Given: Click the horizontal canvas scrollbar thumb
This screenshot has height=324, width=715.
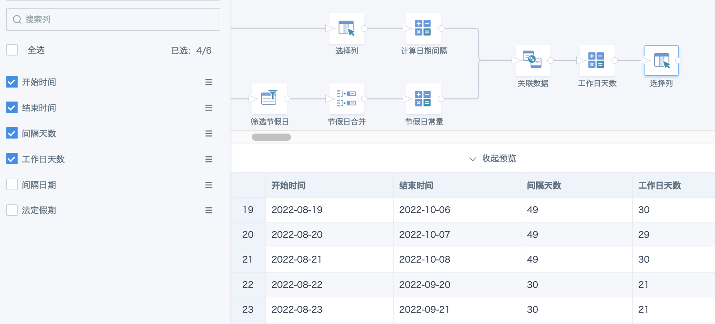Looking at the screenshot, I should click(x=271, y=137).
